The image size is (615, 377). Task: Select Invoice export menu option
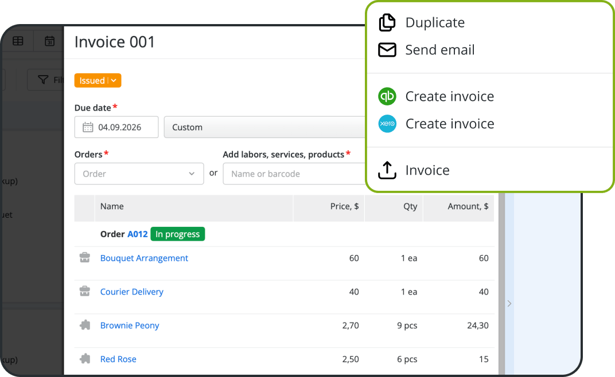(427, 170)
